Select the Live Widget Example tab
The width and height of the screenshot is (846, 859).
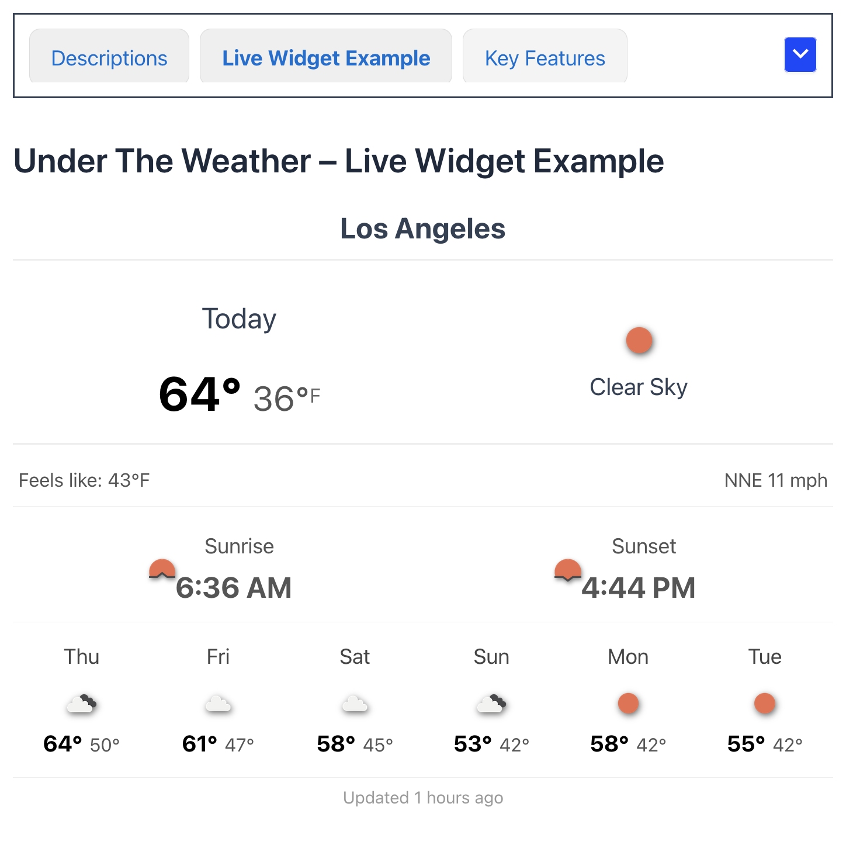coord(325,56)
